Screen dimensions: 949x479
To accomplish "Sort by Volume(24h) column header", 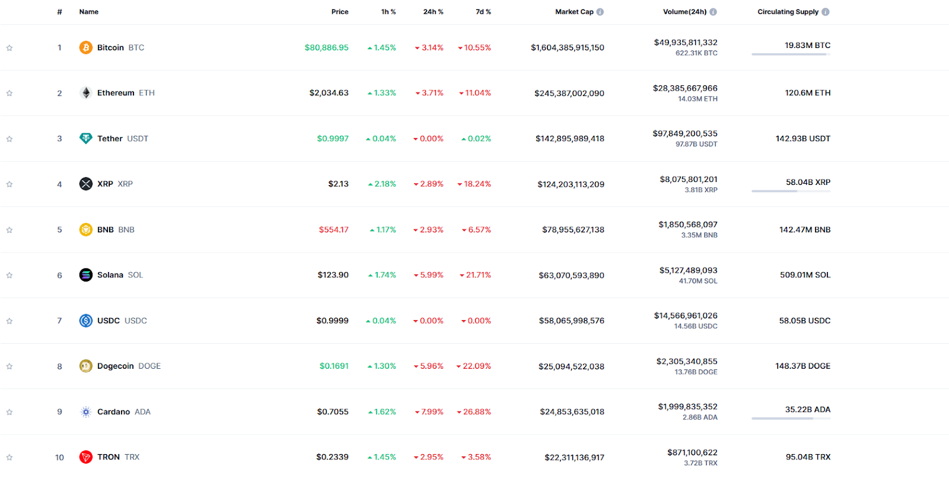I will 684,12.
